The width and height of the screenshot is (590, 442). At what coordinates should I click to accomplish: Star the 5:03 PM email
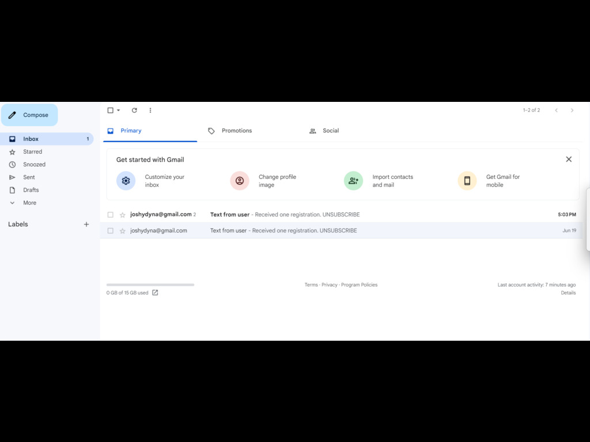pyautogui.click(x=122, y=215)
